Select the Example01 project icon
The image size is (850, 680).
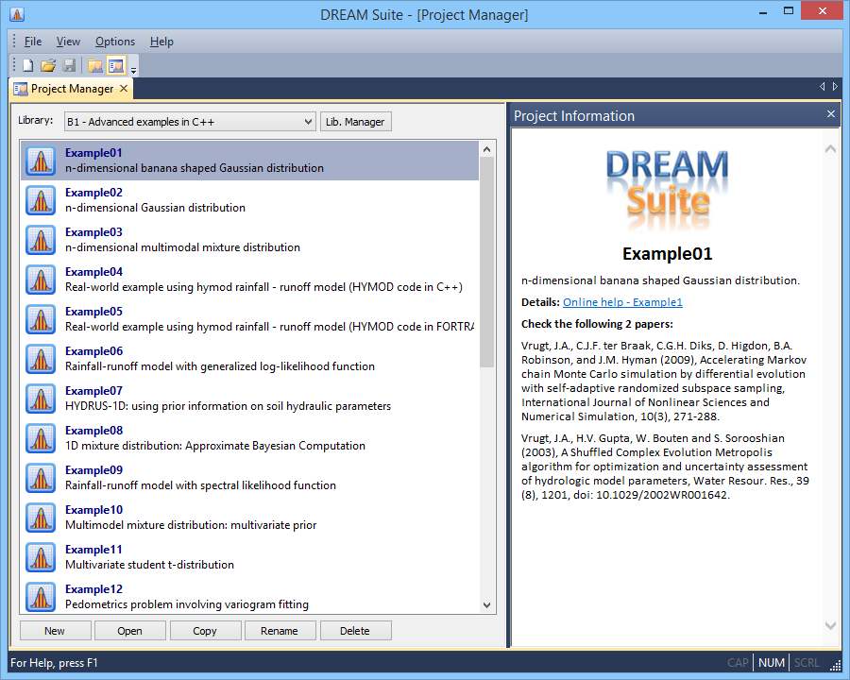(x=41, y=161)
